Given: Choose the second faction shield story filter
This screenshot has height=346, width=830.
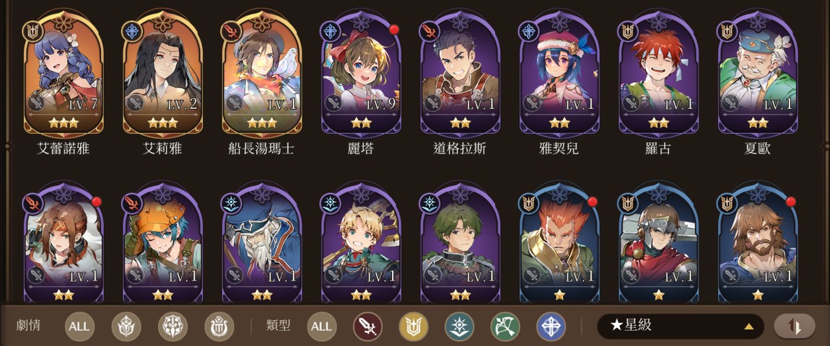Looking at the screenshot, I should (x=172, y=327).
